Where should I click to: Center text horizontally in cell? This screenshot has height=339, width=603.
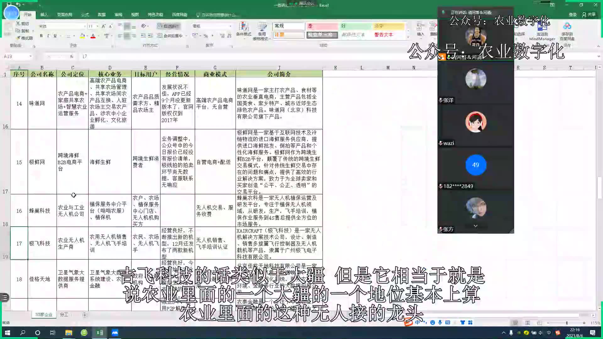click(127, 36)
